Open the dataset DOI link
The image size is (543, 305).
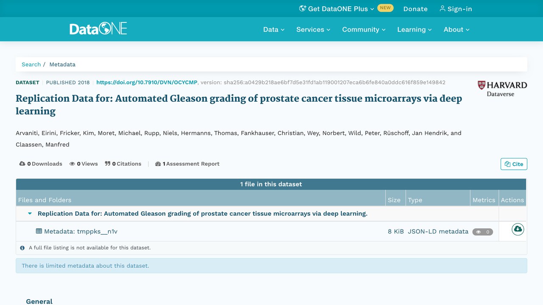[x=147, y=82]
